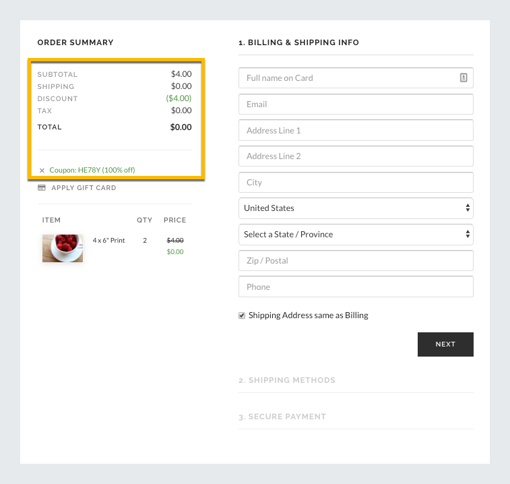Open the United States country dropdown

[x=356, y=208]
